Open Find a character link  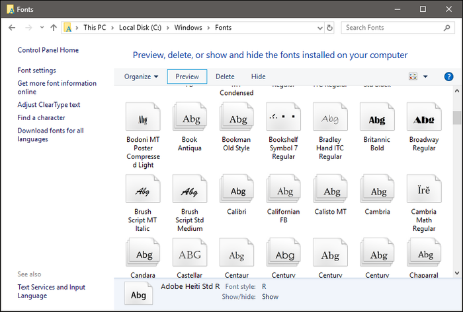click(41, 117)
